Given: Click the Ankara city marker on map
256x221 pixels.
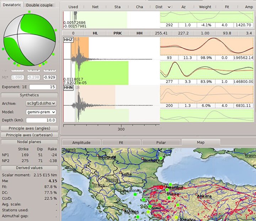Looking at the screenshot, I should (197, 195).
